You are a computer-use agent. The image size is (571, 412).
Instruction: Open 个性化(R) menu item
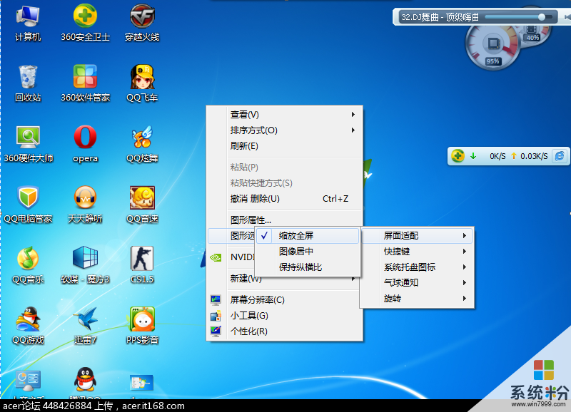click(x=285, y=331)
